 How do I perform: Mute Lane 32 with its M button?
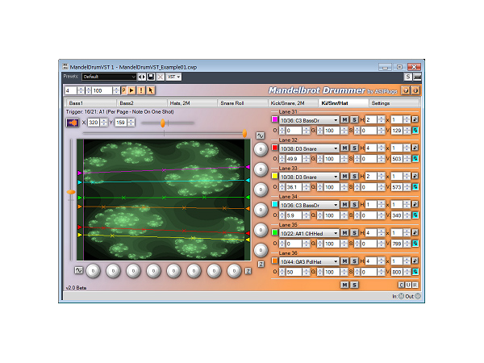(344, 148)
